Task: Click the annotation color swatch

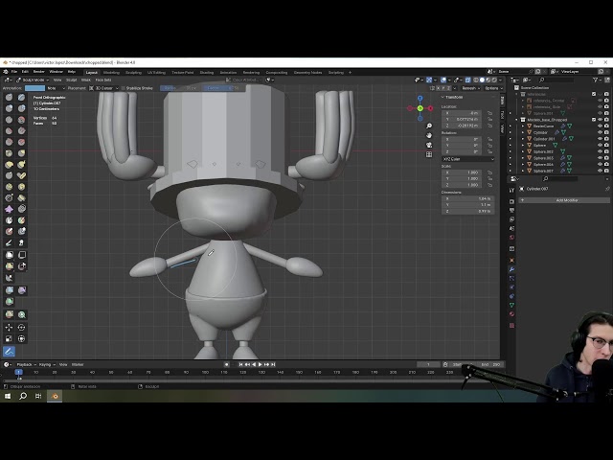Action: tap(35, 88)
